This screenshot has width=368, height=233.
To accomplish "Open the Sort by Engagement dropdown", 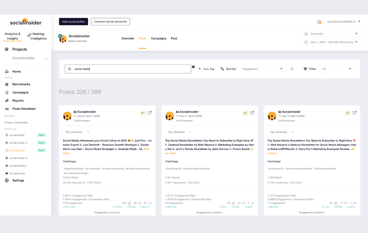I will tap(263, 69).
